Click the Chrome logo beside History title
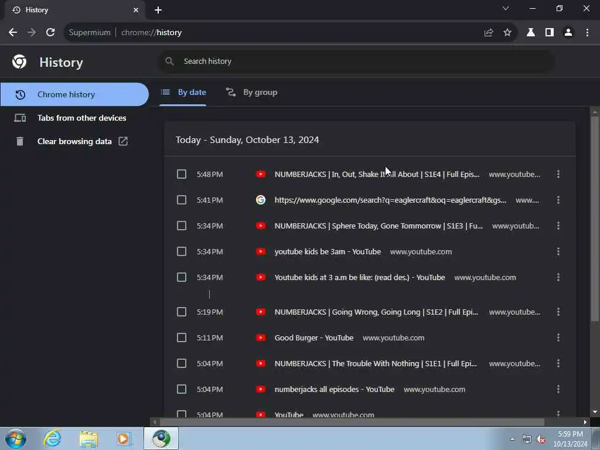Viewport: 600px width, 450px height. pyautogui.click(x=19, y=62)
